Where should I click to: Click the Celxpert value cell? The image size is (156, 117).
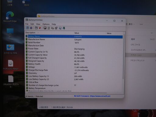point(78,40)
